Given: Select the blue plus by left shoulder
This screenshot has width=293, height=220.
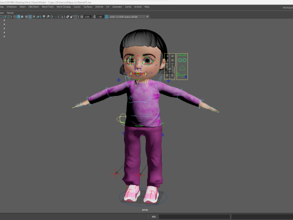Looking at the screenshot, I should tap(118, 80).
